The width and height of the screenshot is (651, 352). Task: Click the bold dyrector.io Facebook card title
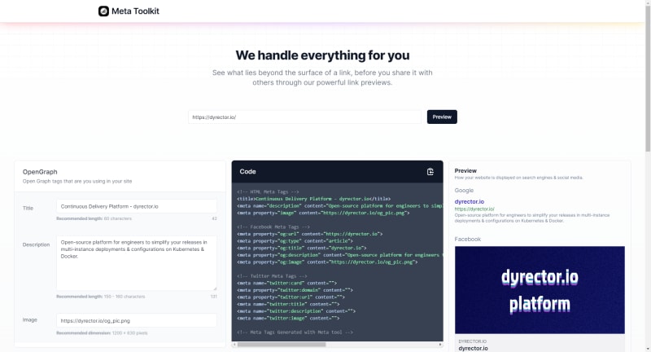tap(474, 348)
